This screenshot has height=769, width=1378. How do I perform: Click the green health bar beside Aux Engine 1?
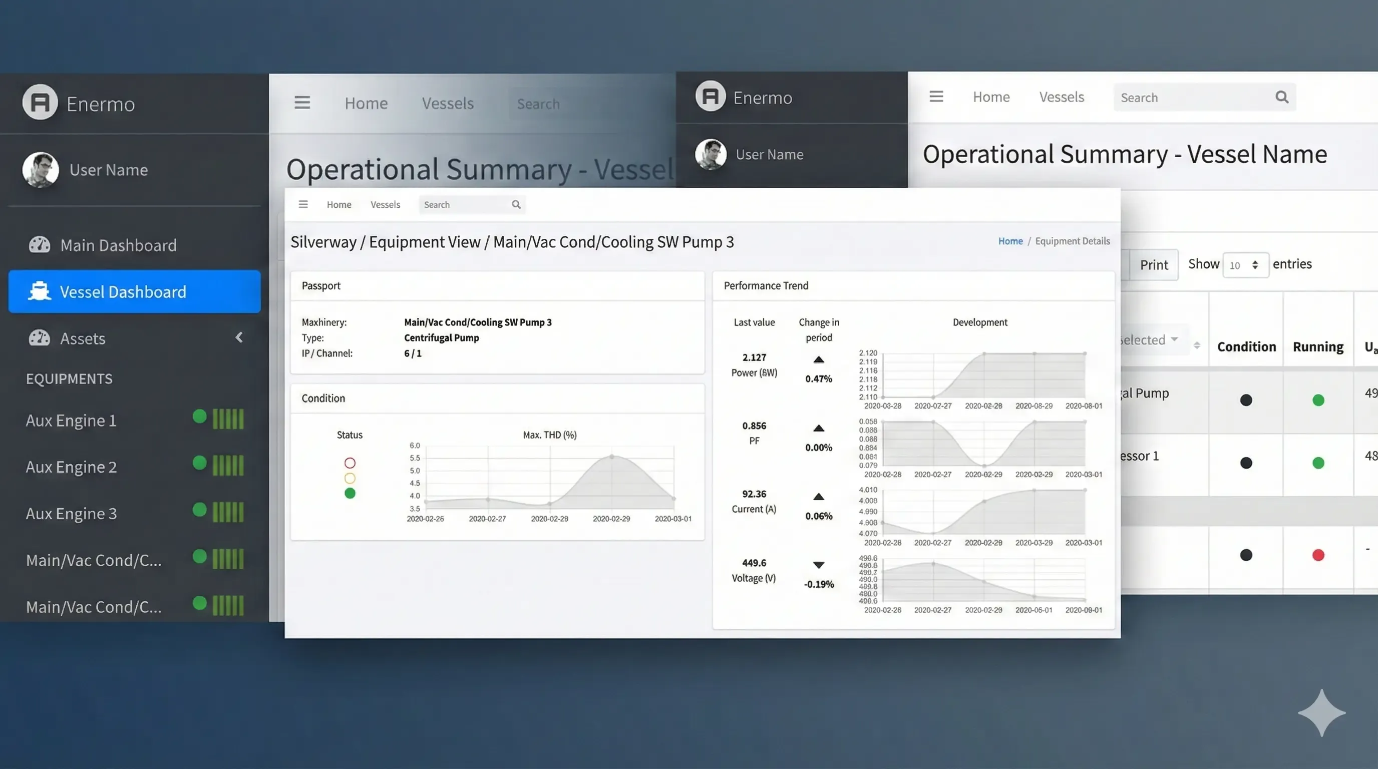coord(227,419)
